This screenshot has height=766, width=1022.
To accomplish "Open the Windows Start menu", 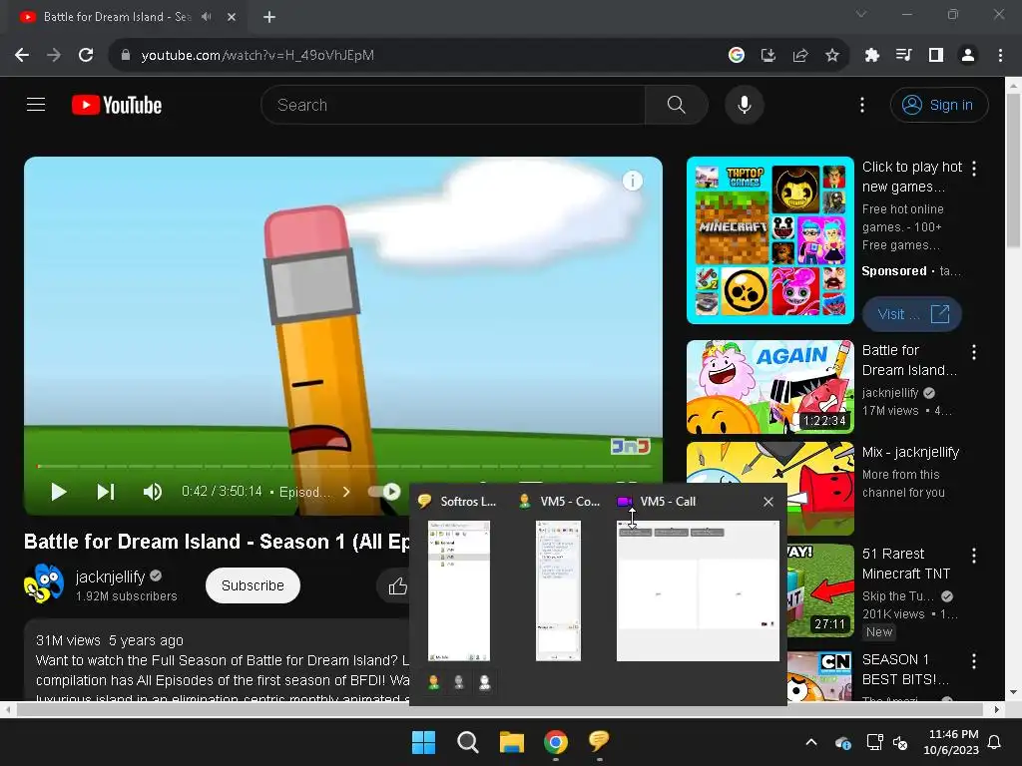I will point(423,742).
